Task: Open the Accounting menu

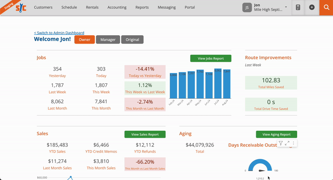Action: (117, 7)
